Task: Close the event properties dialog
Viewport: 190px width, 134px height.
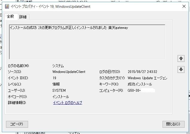Action: click(184, 6)
